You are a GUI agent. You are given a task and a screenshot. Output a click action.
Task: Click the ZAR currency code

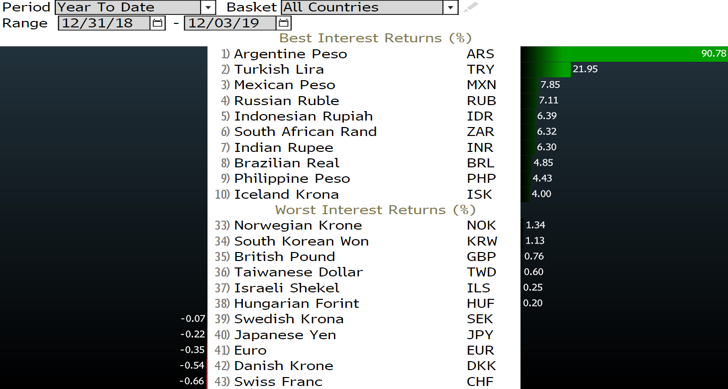pyautogui.click(x=481, y=131)
